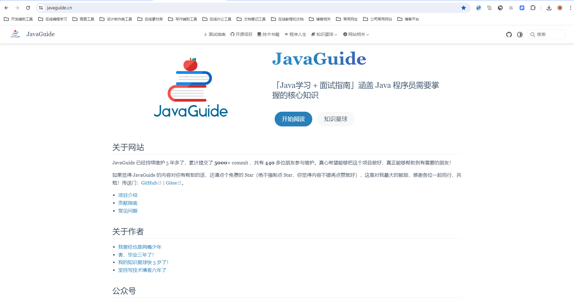Open browser downloads
This screenshot has height=298, width=574.
(549, 8)
